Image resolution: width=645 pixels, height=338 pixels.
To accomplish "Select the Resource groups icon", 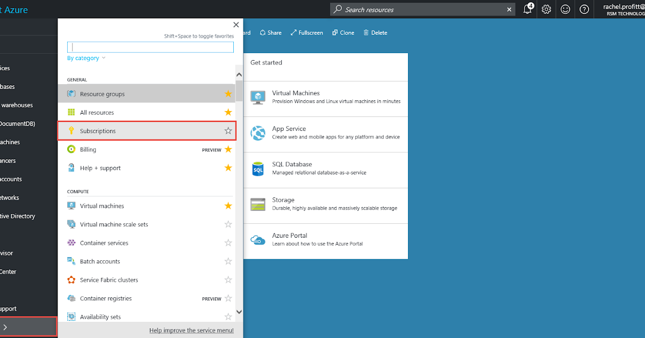I will coord(71,93).
